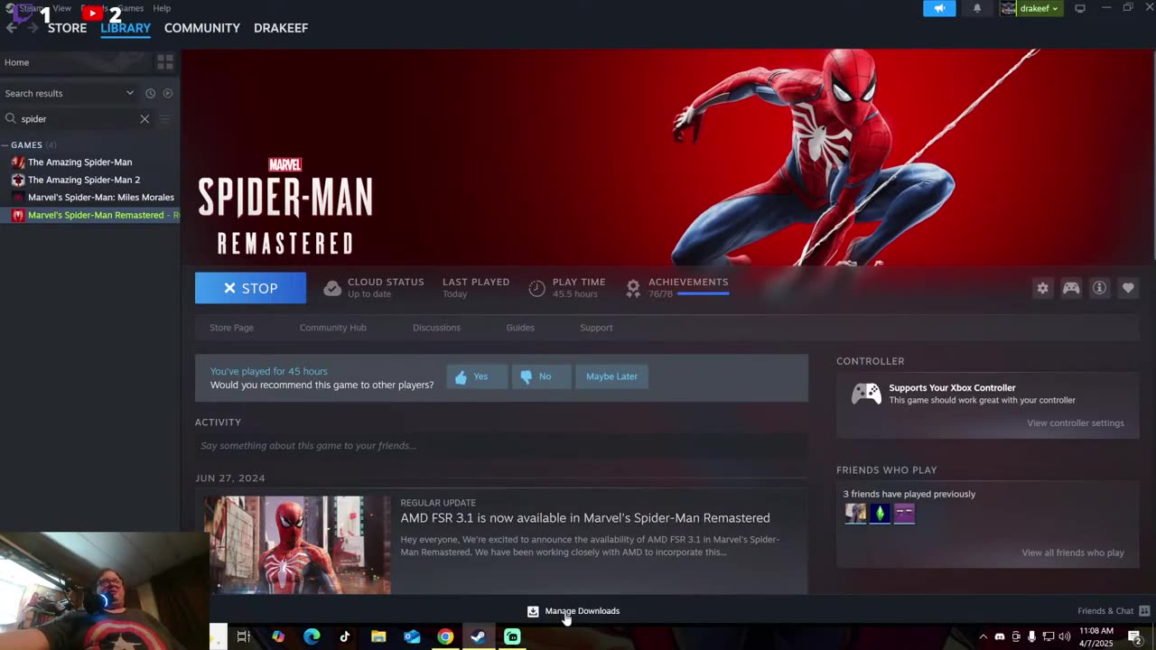This screenshot has height=650, width=1156.
Task: Open TikTok from taskbar
Action: click(x=345, y=636)
